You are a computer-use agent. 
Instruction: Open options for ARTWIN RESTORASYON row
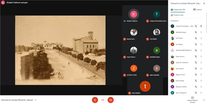click(x=201, y=50)
